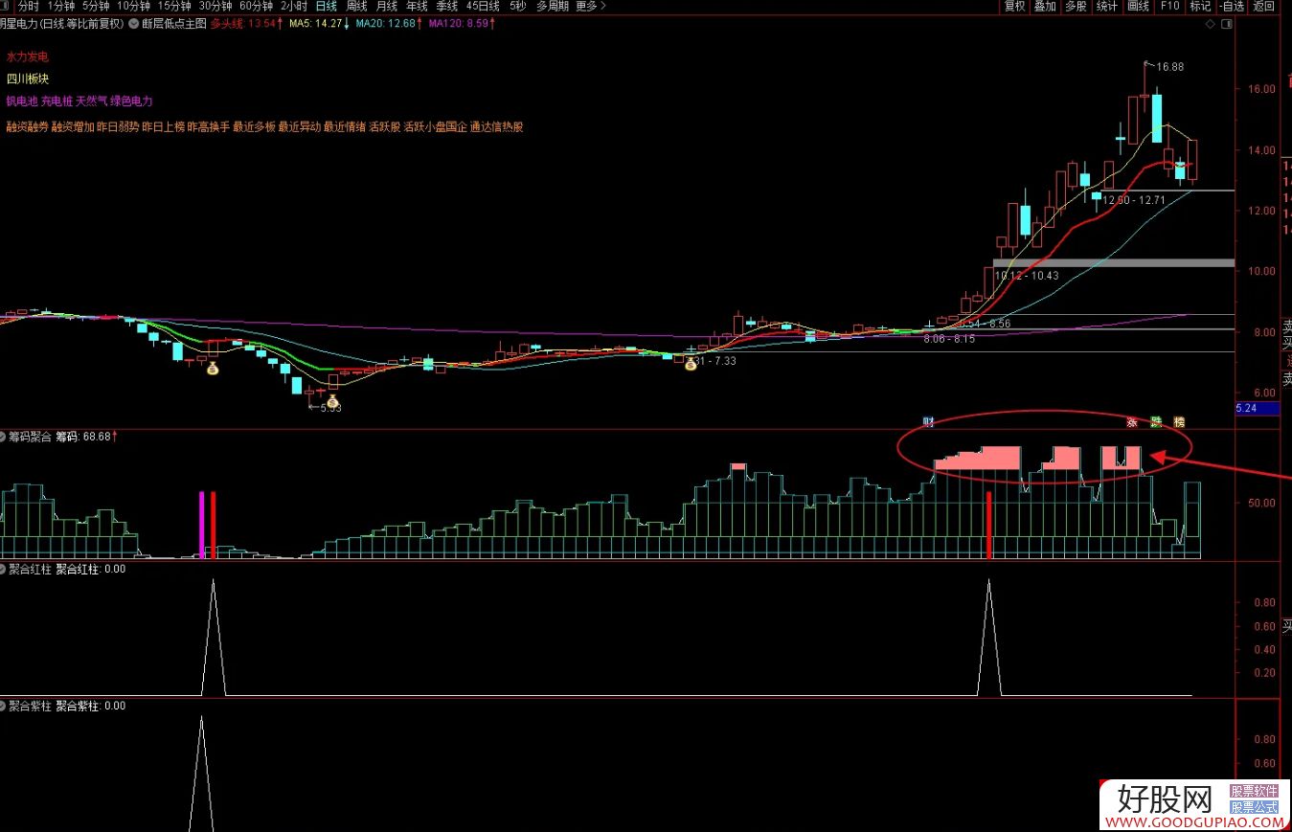This screenshot has height=832, width=1292.
Task: Click the 融资融券 tag
Action: tap(27, 126)
